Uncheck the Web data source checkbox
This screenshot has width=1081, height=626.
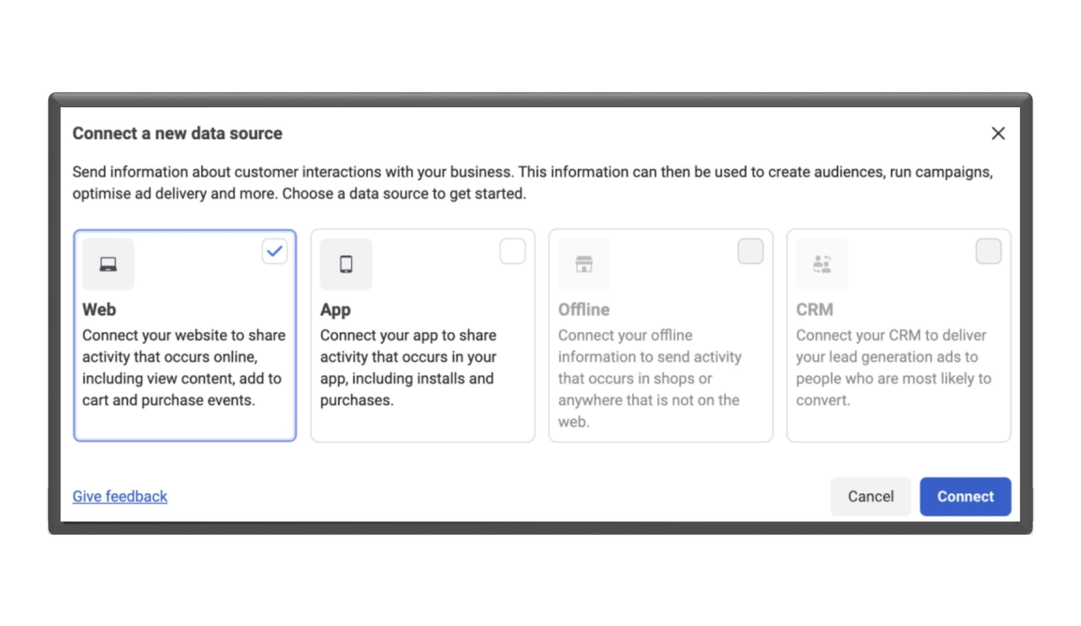click(275, 251)
